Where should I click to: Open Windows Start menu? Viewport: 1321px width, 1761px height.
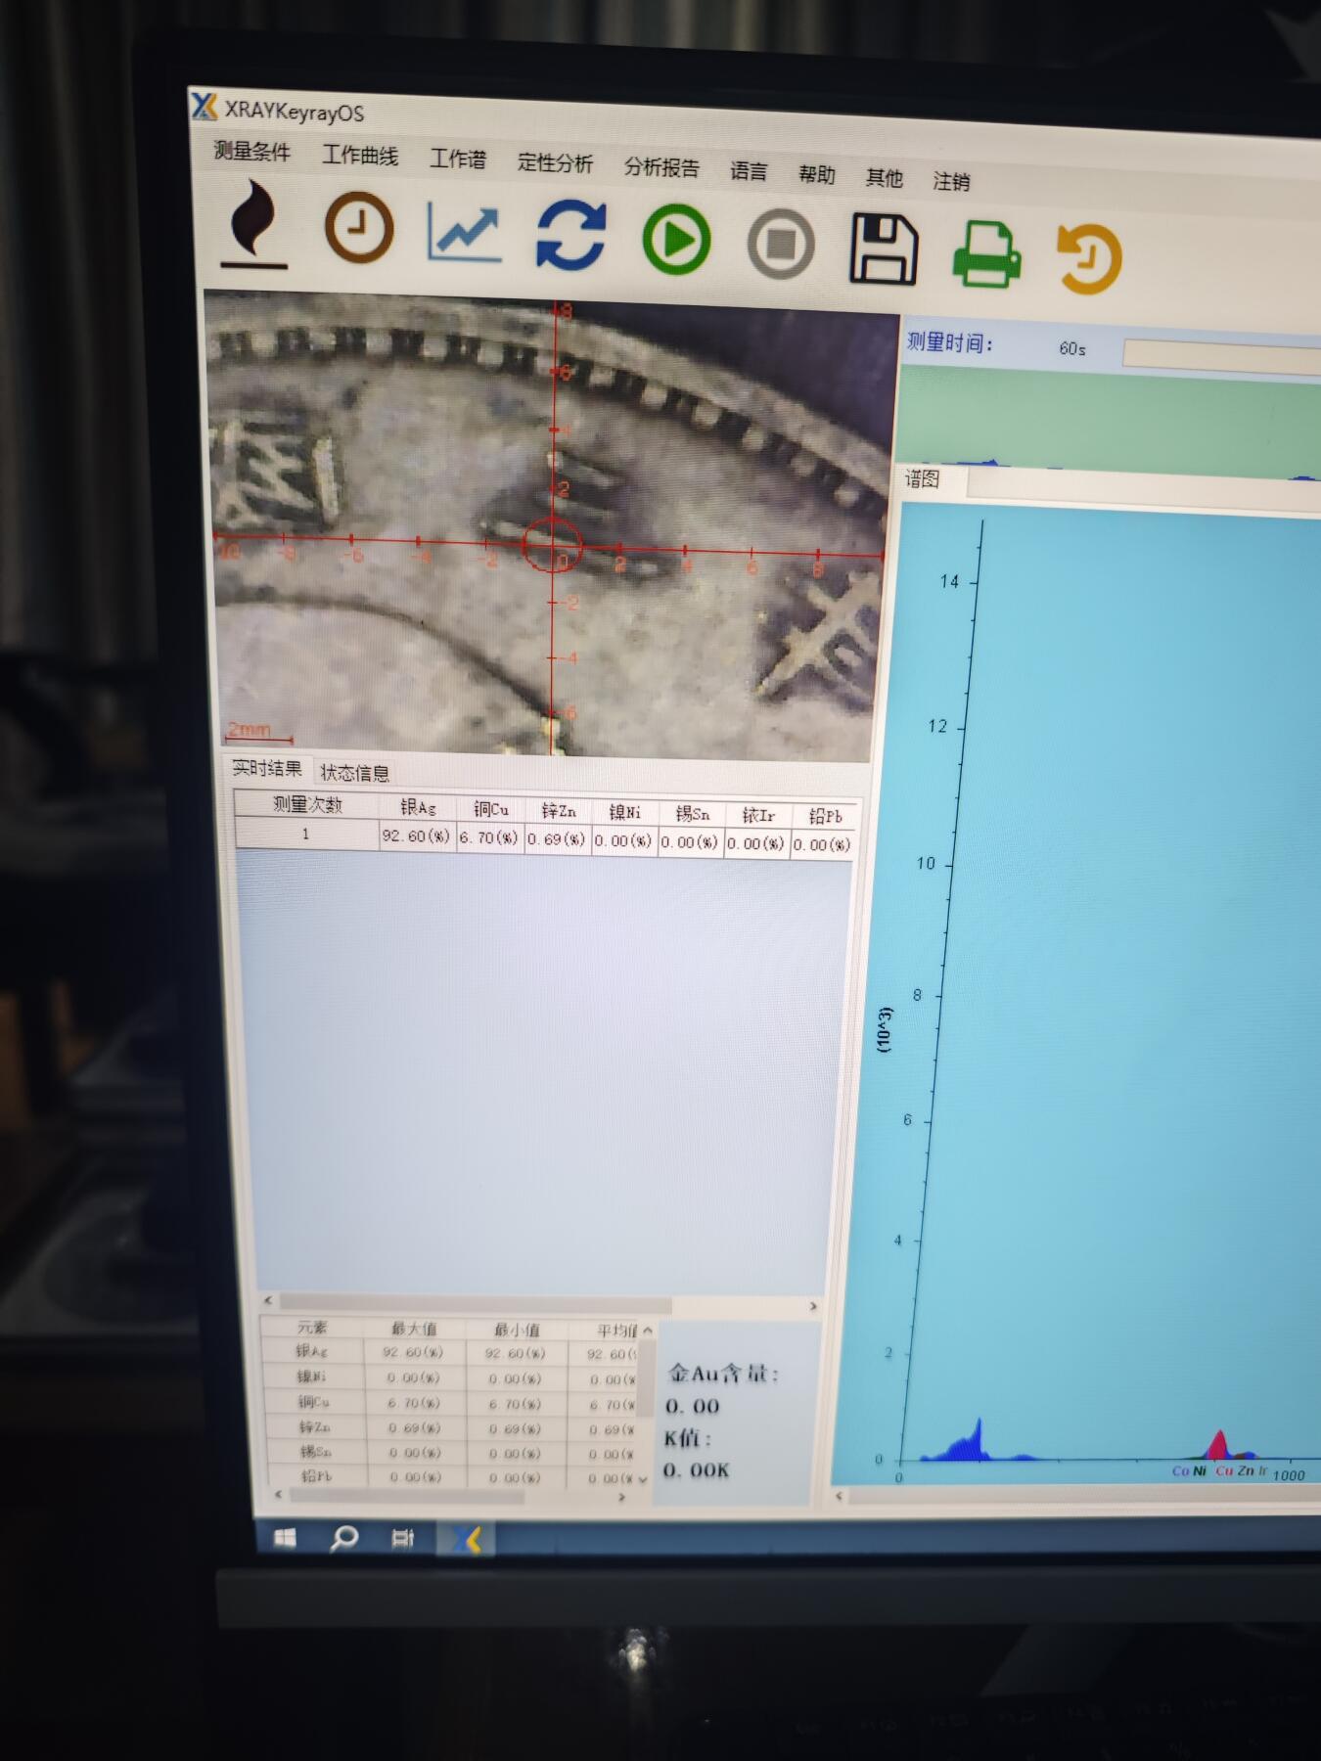click(285, 1539)
